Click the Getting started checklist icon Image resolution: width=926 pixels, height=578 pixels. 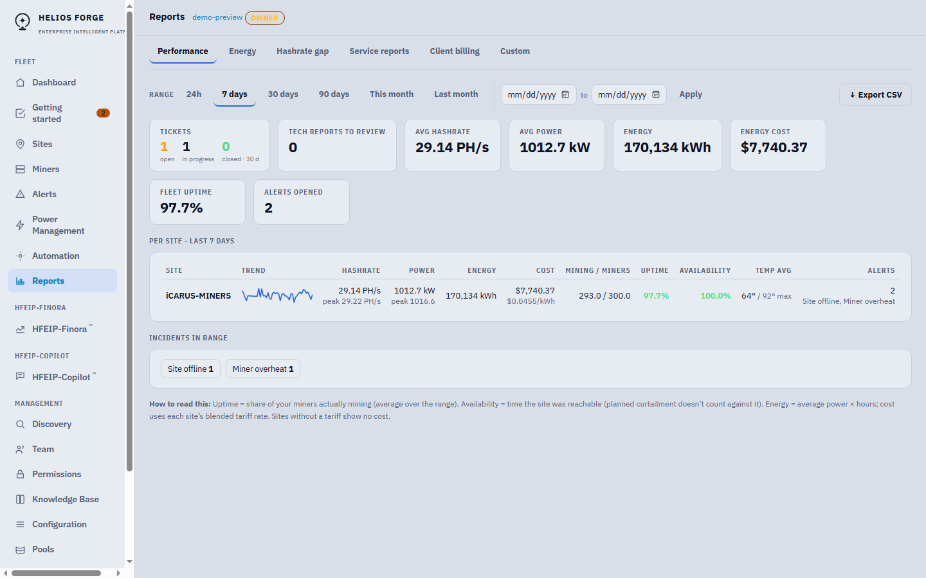click(x=20, y=113)
